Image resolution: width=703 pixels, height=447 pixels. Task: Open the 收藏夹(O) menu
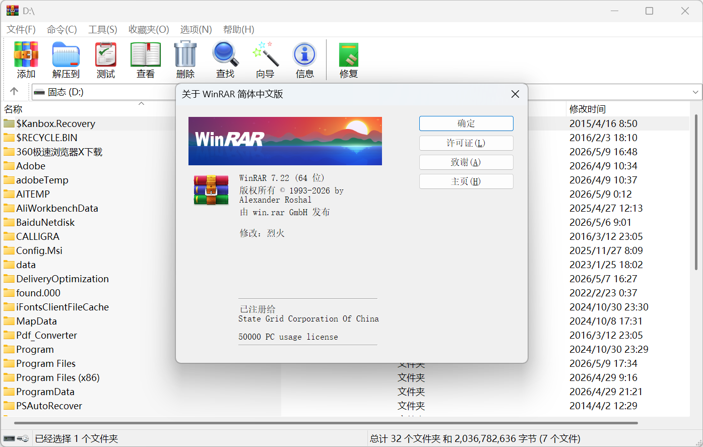point(149,29)
